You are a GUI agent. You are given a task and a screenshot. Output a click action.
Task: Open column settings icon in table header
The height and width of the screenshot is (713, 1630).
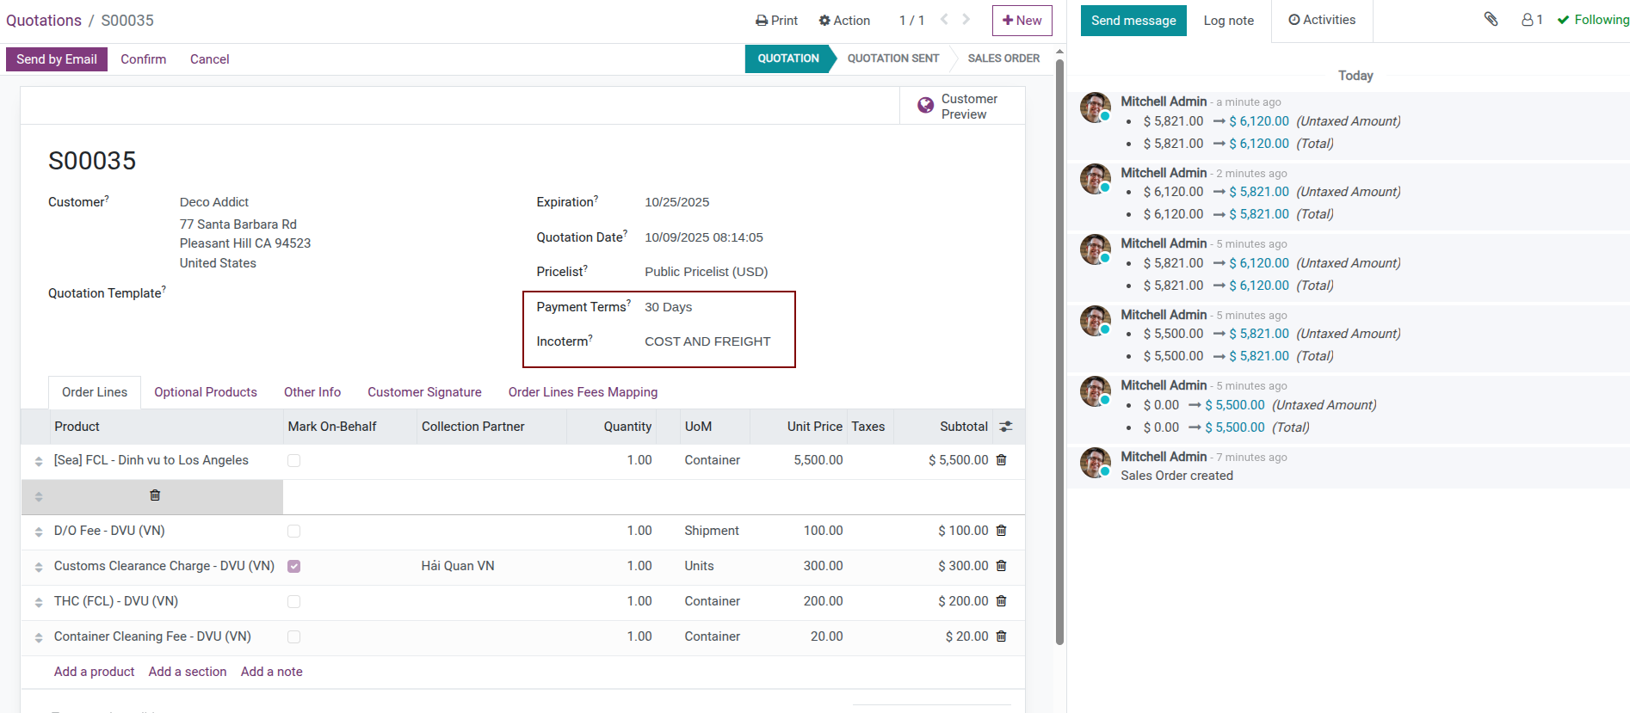(x=1006, y=427)
